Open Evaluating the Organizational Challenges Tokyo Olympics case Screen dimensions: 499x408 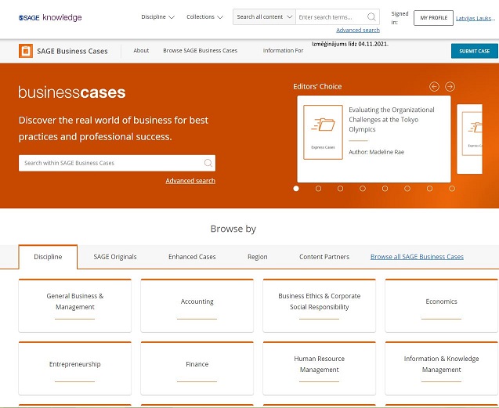(x=392, y=120)
